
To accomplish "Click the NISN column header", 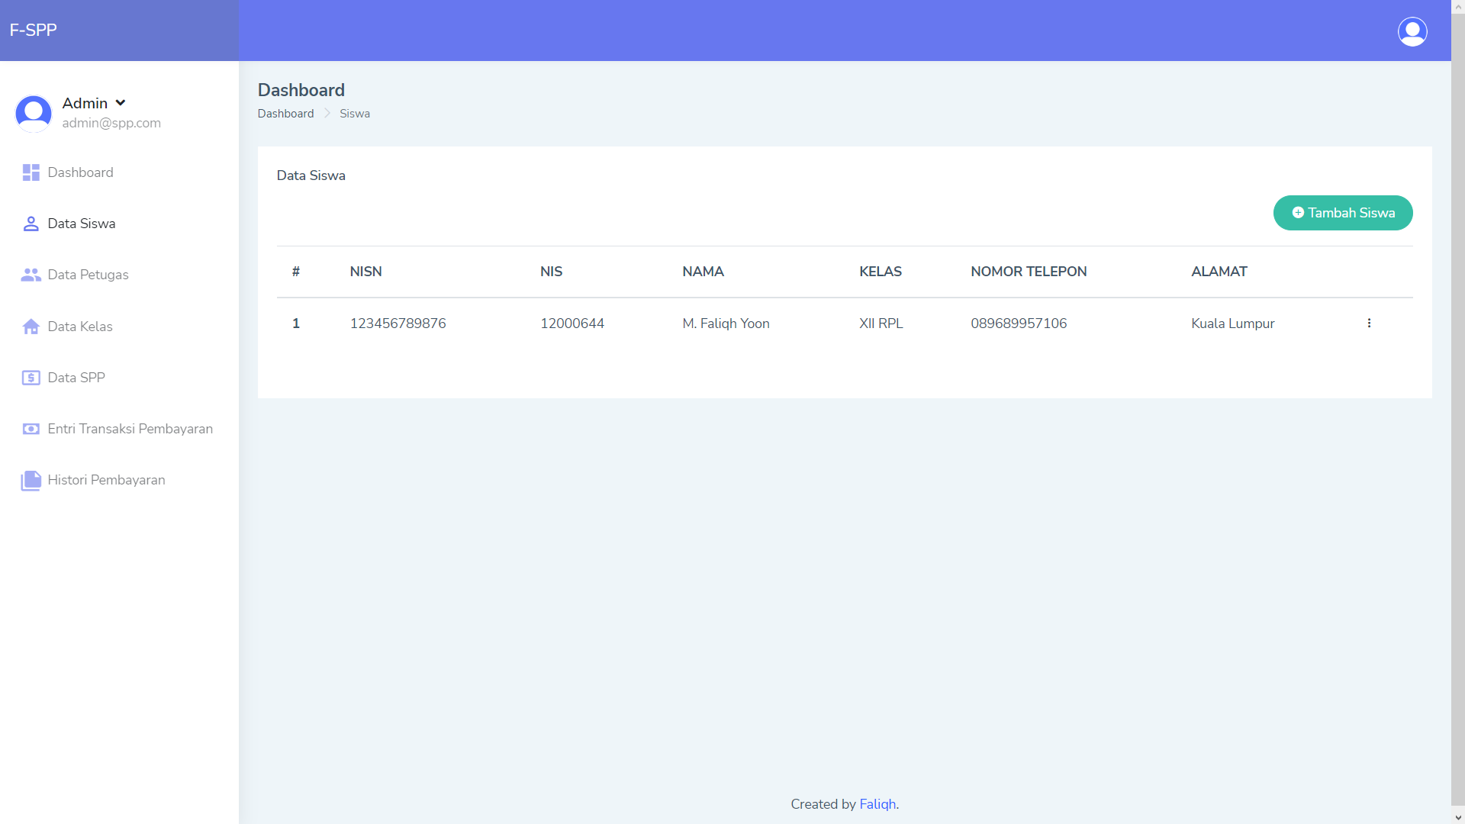I will pos(365,272).
